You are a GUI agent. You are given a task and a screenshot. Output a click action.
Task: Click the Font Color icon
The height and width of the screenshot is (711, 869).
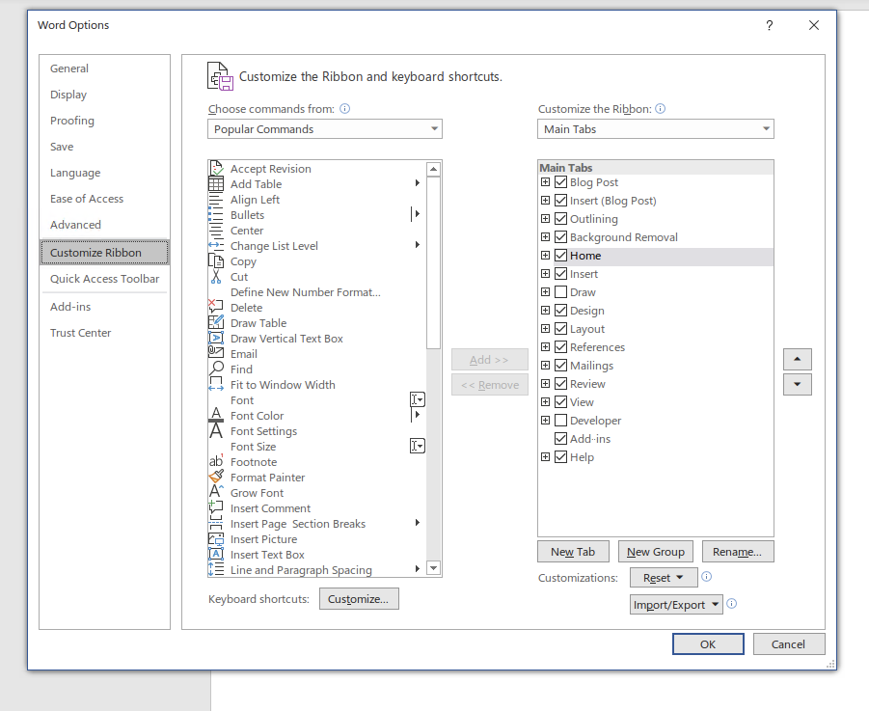tap(216, 415)
